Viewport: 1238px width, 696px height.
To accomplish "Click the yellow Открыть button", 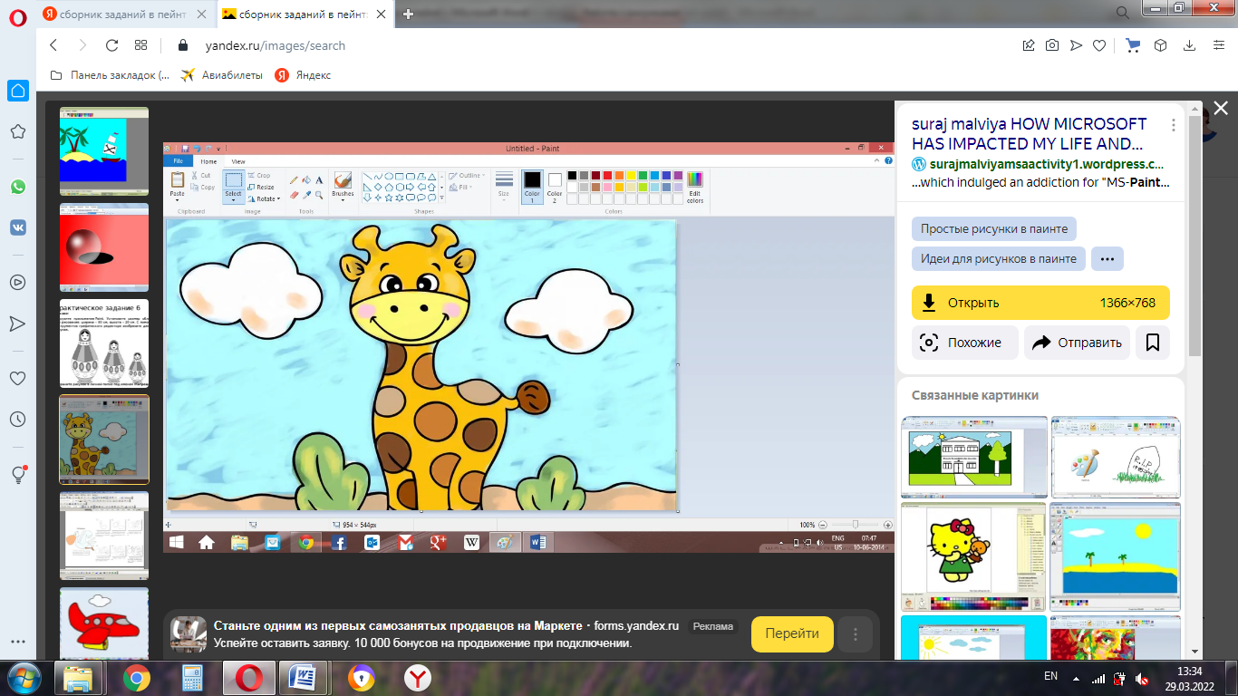I will pos(1040,303).
